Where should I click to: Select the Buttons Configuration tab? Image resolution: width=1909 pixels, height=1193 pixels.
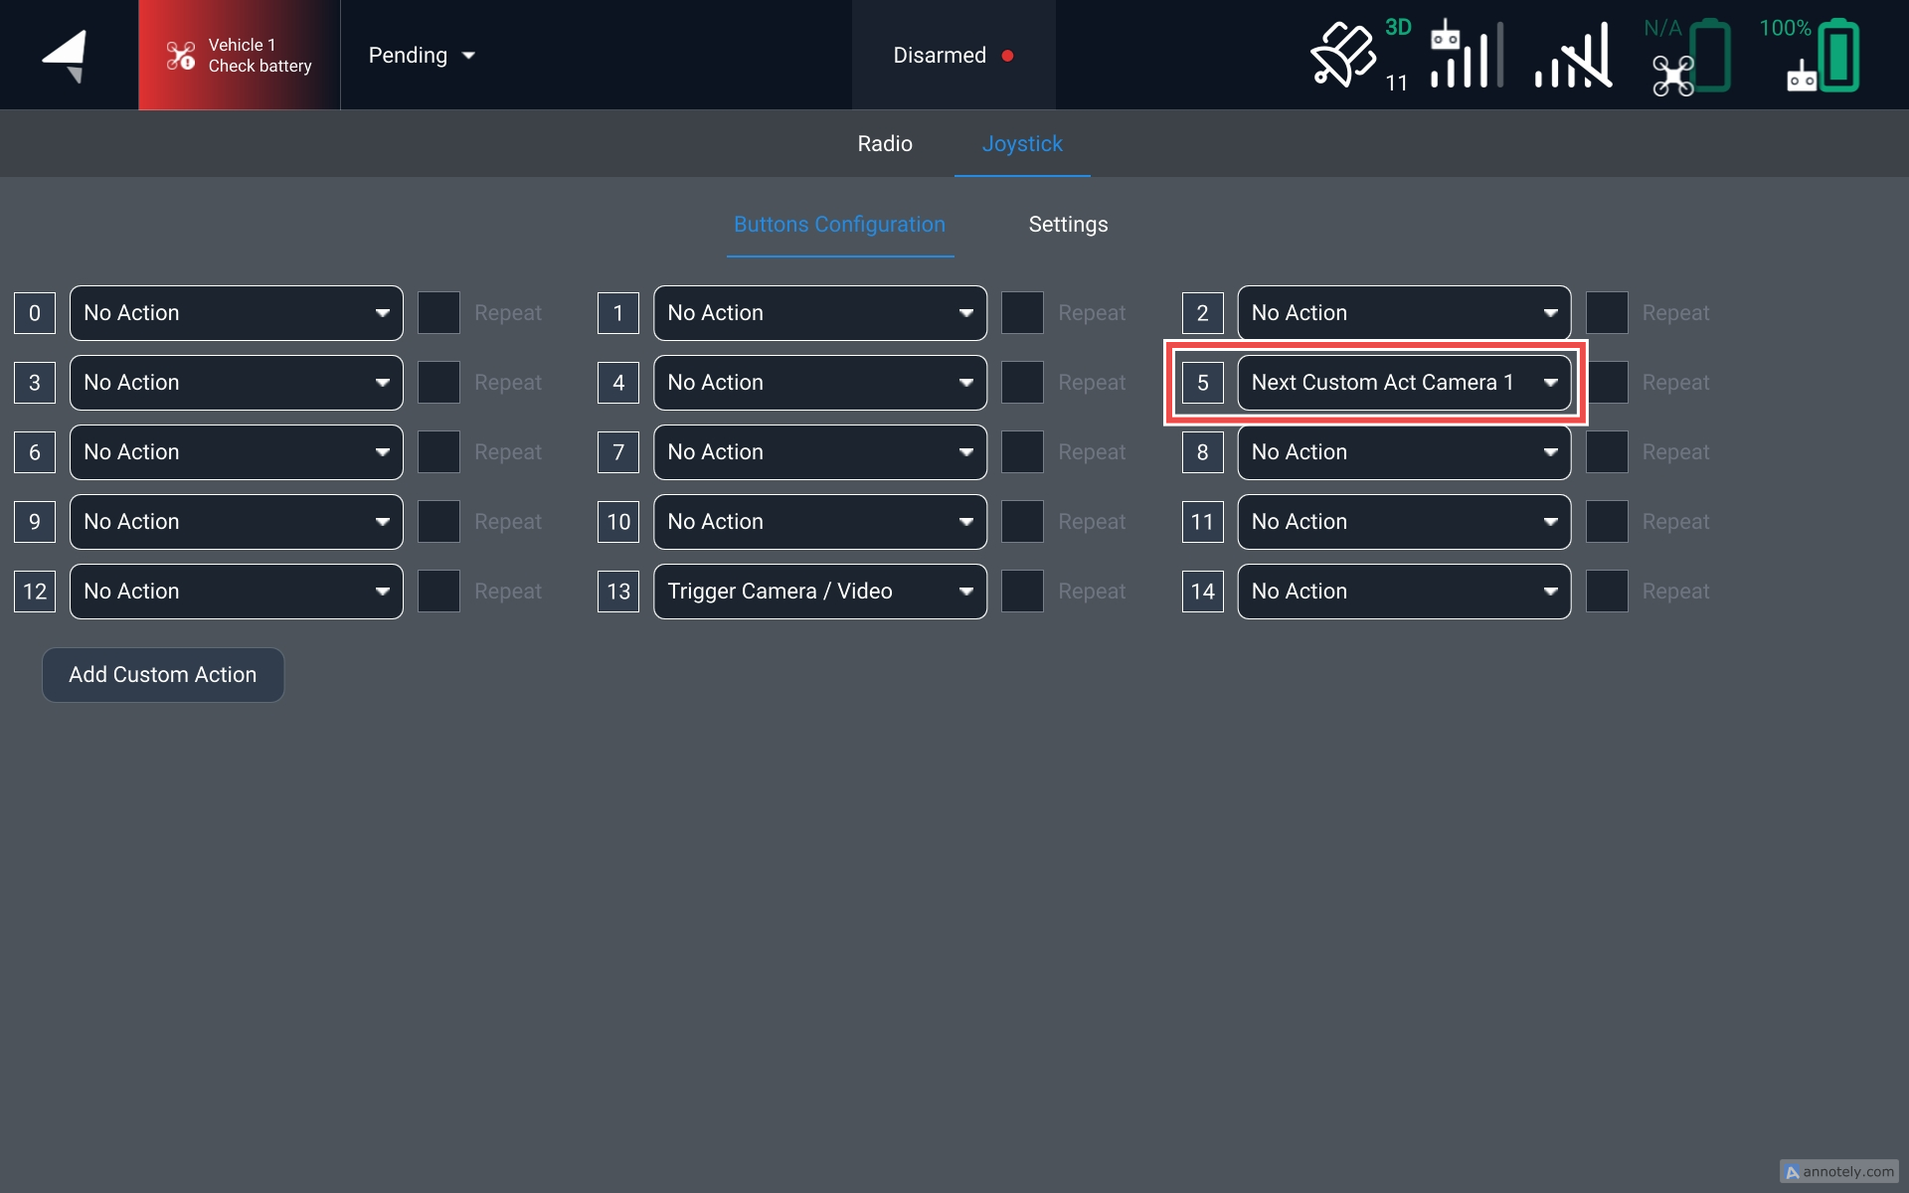[x=839, y=225]
